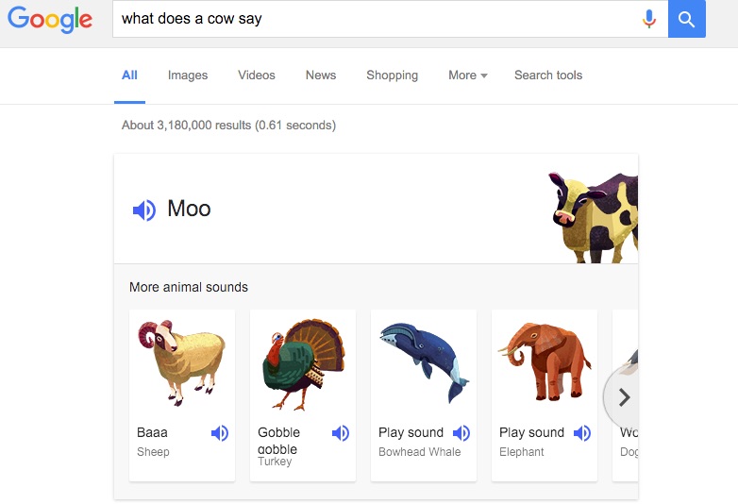Open Search tools options

548,76
